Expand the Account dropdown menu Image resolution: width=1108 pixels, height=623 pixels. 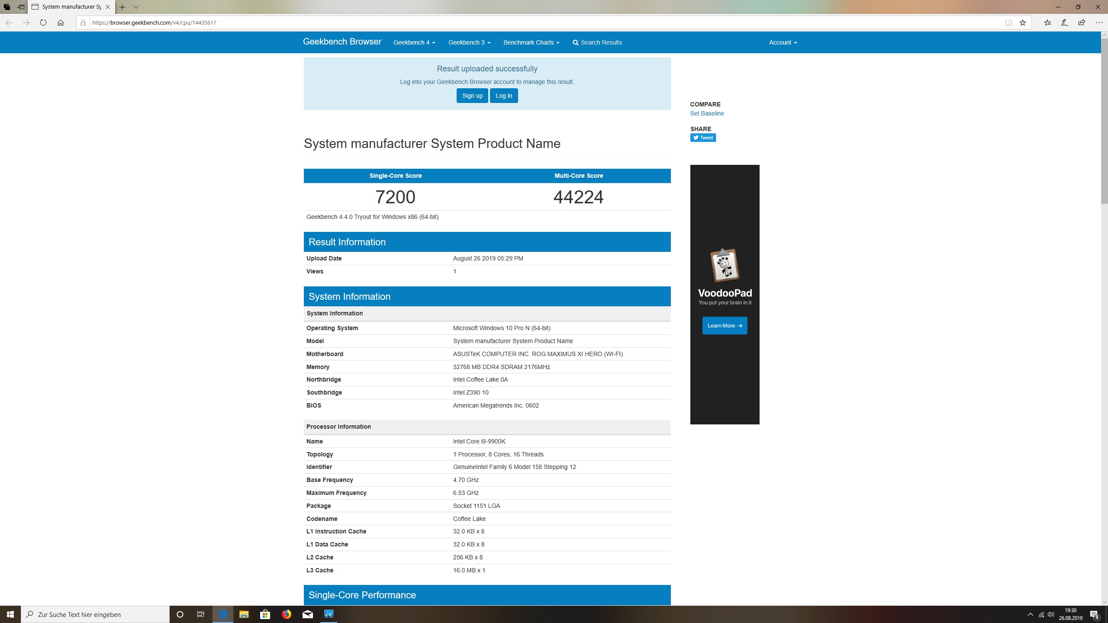pyautogui.click(x=783, y=42)
